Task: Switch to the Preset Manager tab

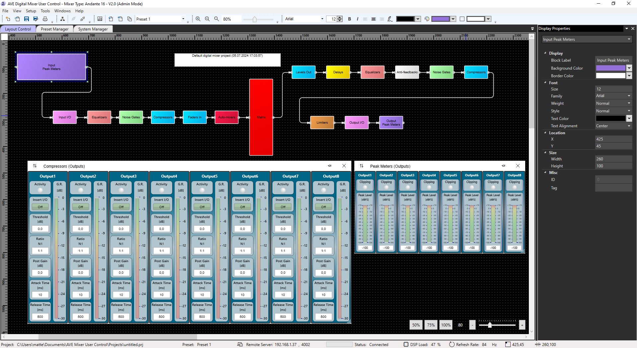Action: pos(54,29)
